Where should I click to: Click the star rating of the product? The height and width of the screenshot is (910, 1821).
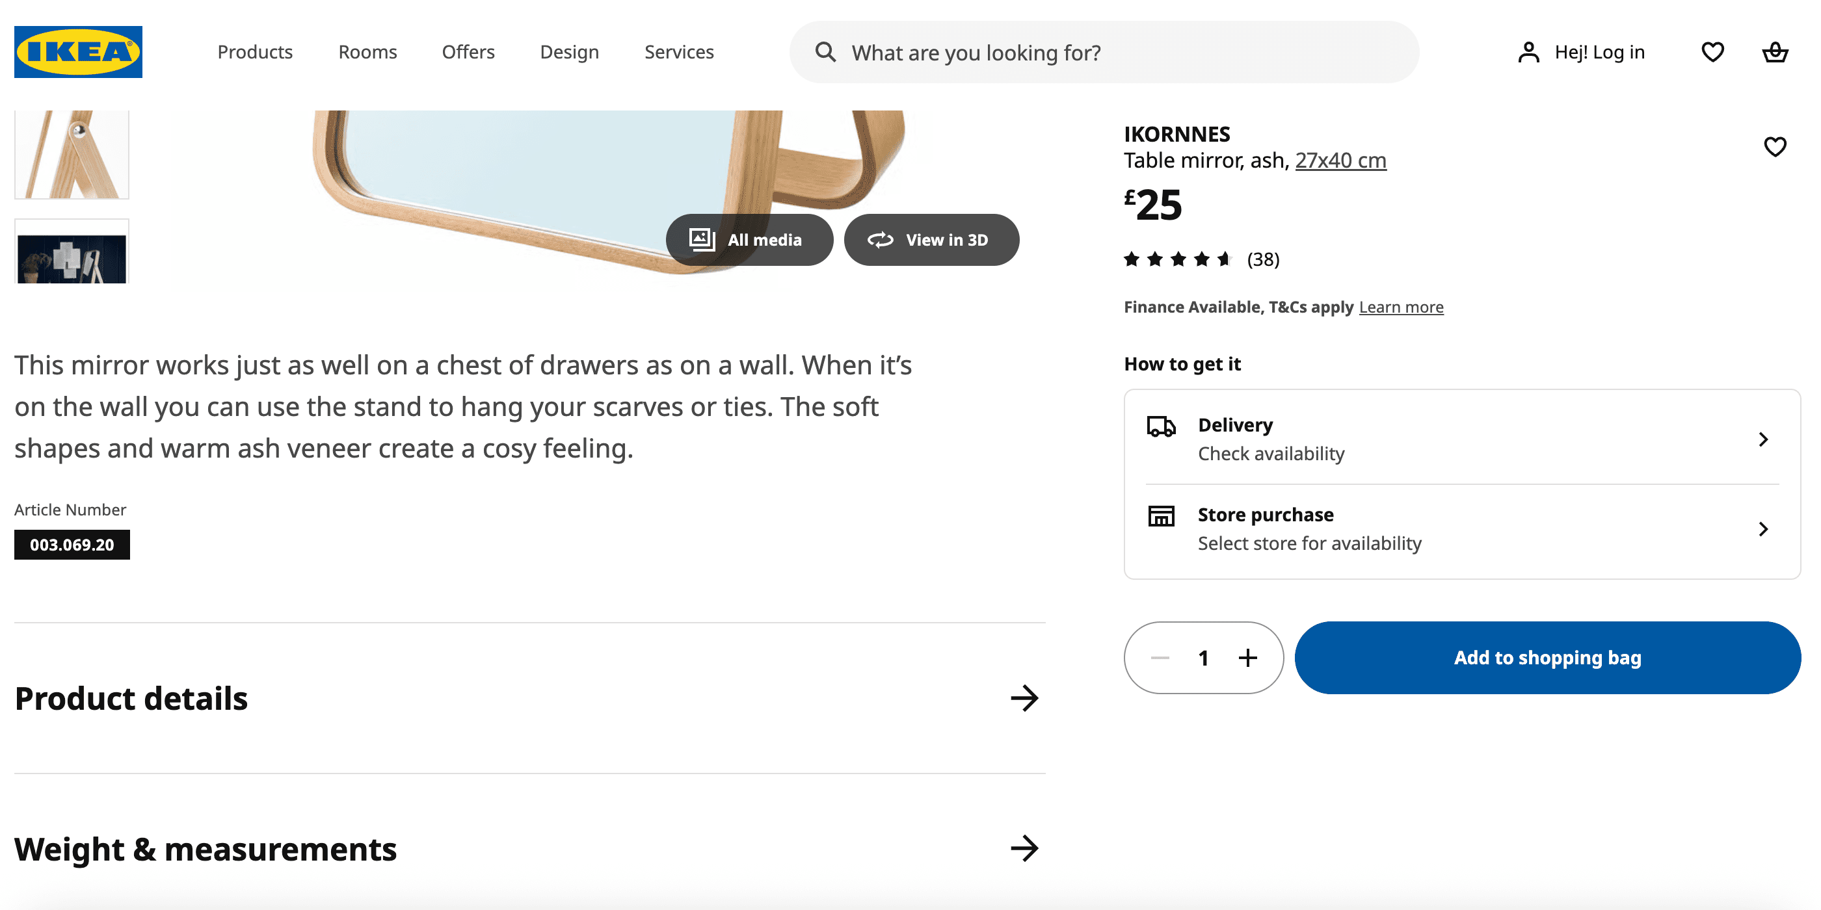pyautogui.click(x=1178, y=259)
